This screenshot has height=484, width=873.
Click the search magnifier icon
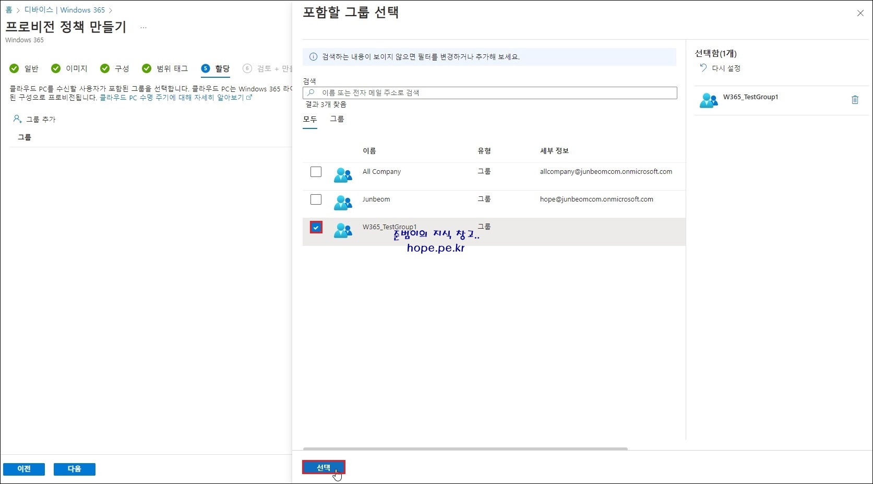[311, 92]
